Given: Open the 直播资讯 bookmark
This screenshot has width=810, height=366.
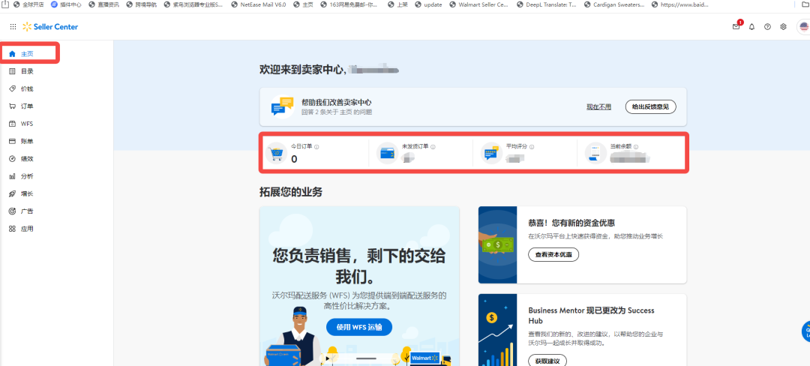Looking at the screenshot, I should coord(103,4).
